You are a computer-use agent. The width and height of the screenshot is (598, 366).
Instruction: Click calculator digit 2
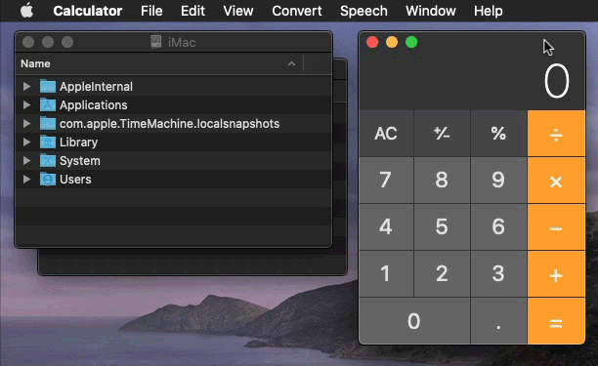coord(442,274)
